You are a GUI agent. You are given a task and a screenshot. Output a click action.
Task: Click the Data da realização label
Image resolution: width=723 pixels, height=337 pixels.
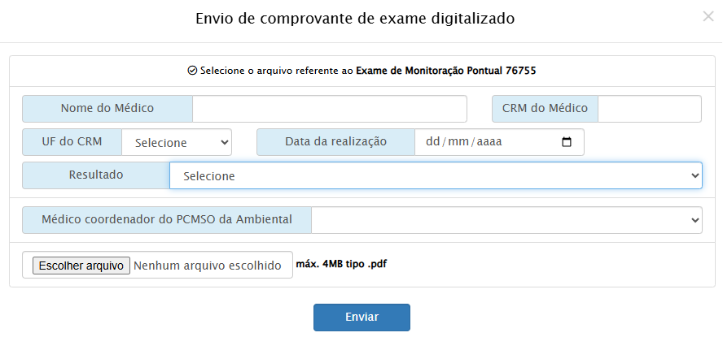(335, 141)
